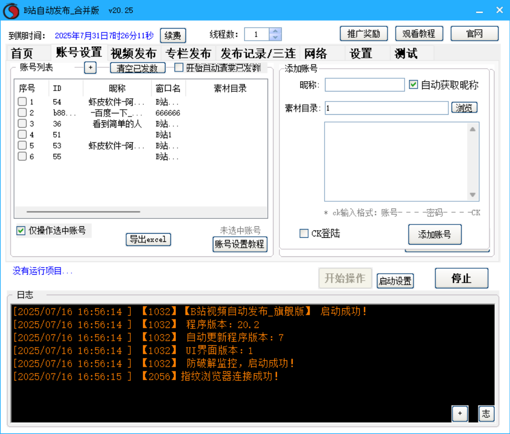Click the 指纹浏览器连接成功 log line
The width and height of the screenshot is (510, 434).
(145, 377)
